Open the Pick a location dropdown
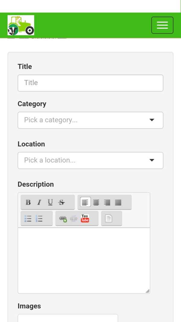The height and width of the screenshot is (322, 181). [x=91, y=160]
